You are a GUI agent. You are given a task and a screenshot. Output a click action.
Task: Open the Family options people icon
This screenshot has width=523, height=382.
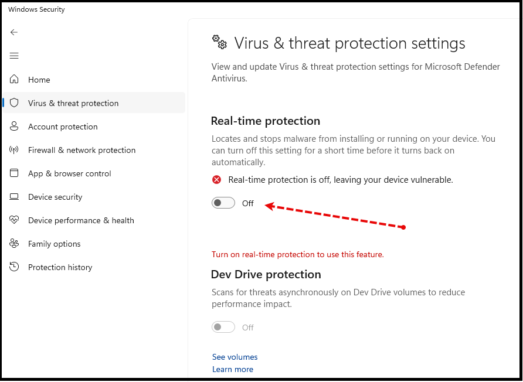(14, 243)
